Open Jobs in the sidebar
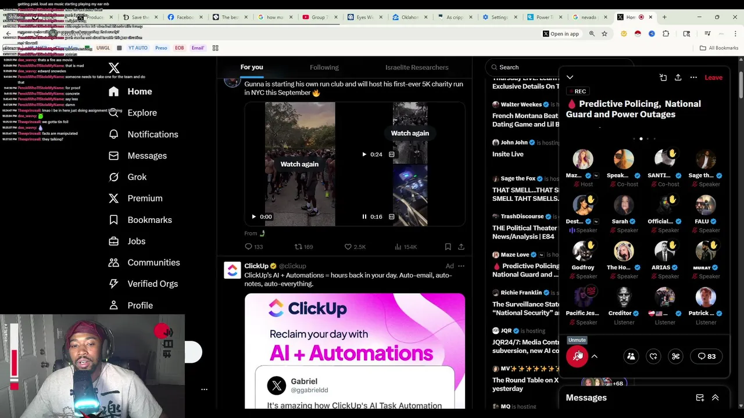The image size is (744, 418). coord(127,241)
